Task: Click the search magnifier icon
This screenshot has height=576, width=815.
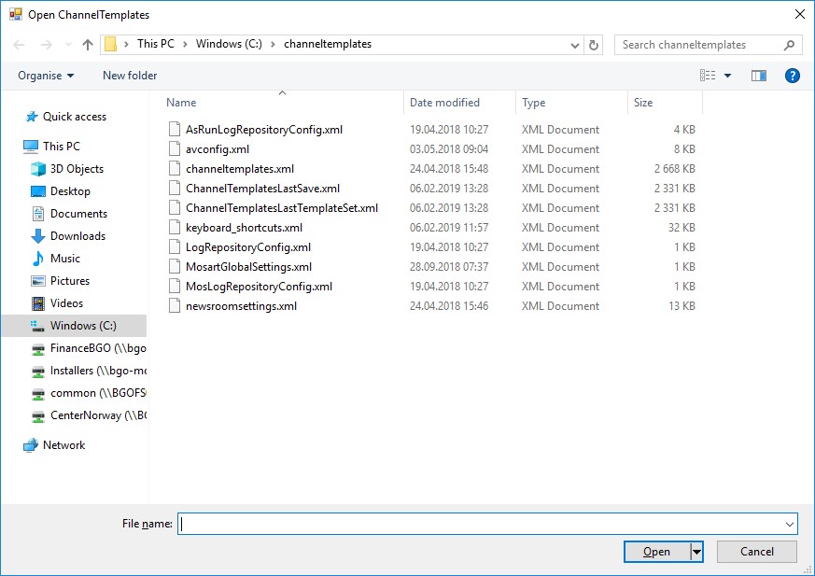Action: coord(790,44)
